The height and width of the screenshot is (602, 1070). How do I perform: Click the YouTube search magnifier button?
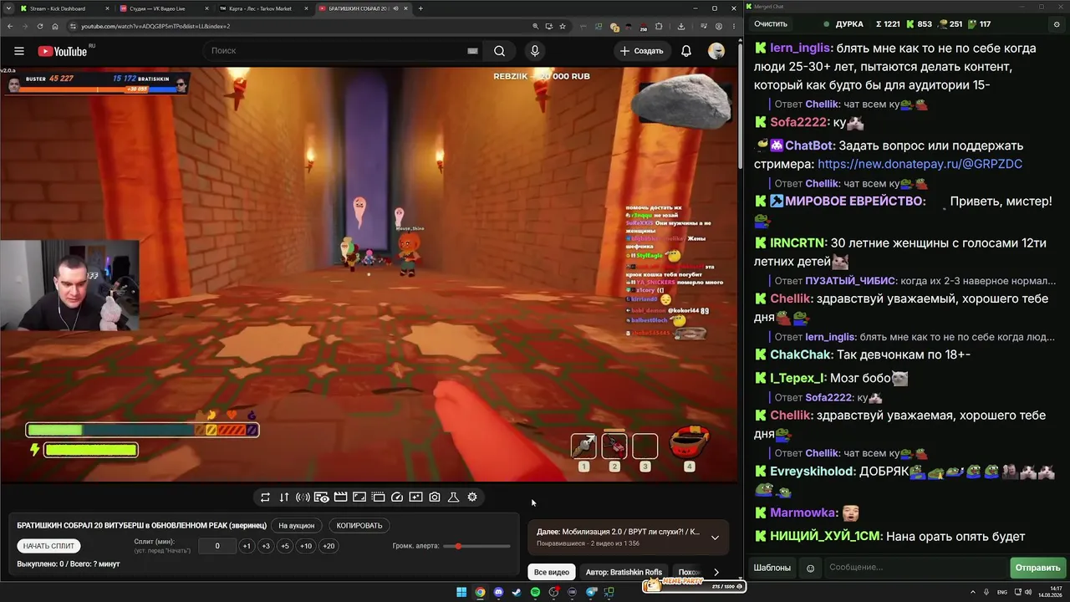[x=499, y=51]
